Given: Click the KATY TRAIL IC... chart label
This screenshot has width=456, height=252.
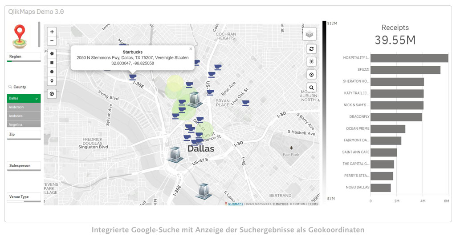Looking at the screenshot, I should pyautogui.click(x=357, y=93).
